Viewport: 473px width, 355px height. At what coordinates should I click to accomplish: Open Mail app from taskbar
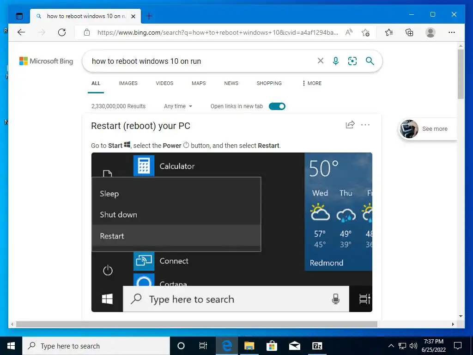coord(294,346)
